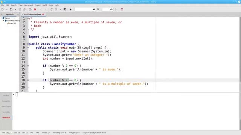Switch to the Scribble panel tab
Image resolution: width=241 pixels, height=135 pixels.
[6, 112]
